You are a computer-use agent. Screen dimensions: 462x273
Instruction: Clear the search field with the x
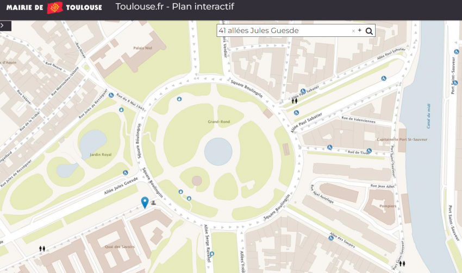[x=353, y=31]
